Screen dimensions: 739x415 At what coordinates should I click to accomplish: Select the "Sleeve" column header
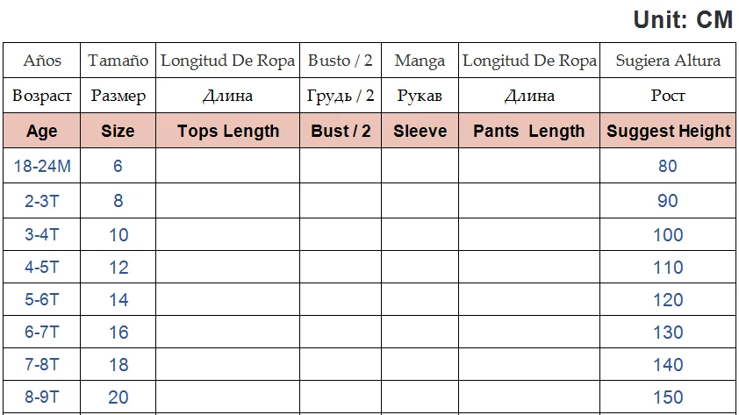[x=420, y=132]
